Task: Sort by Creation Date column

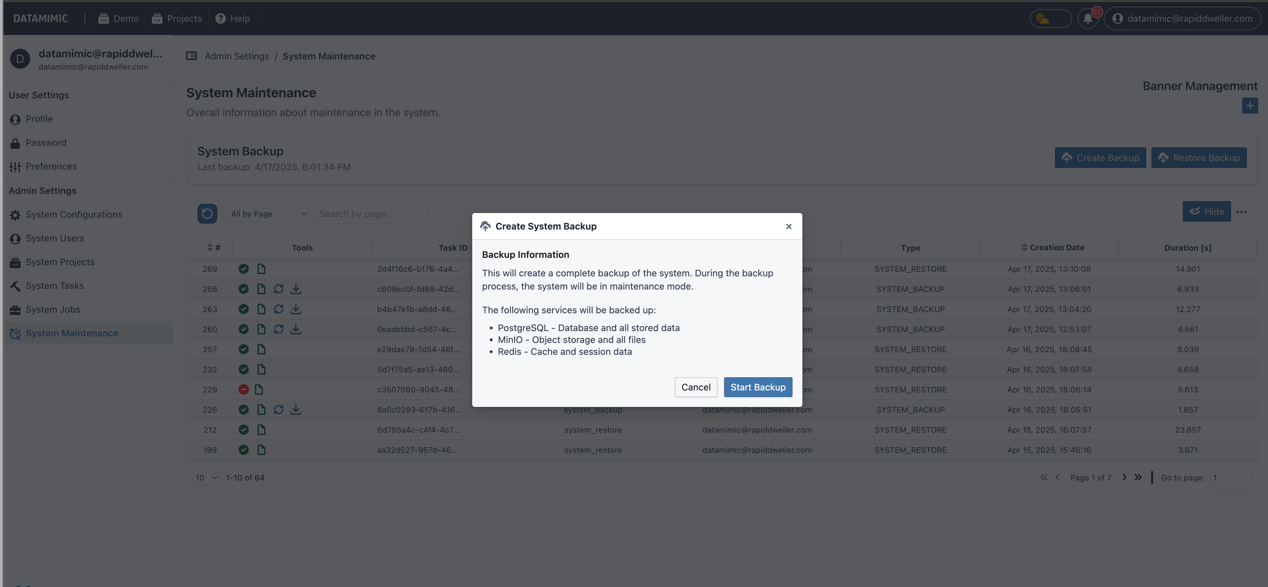Action: (1052, 247)
